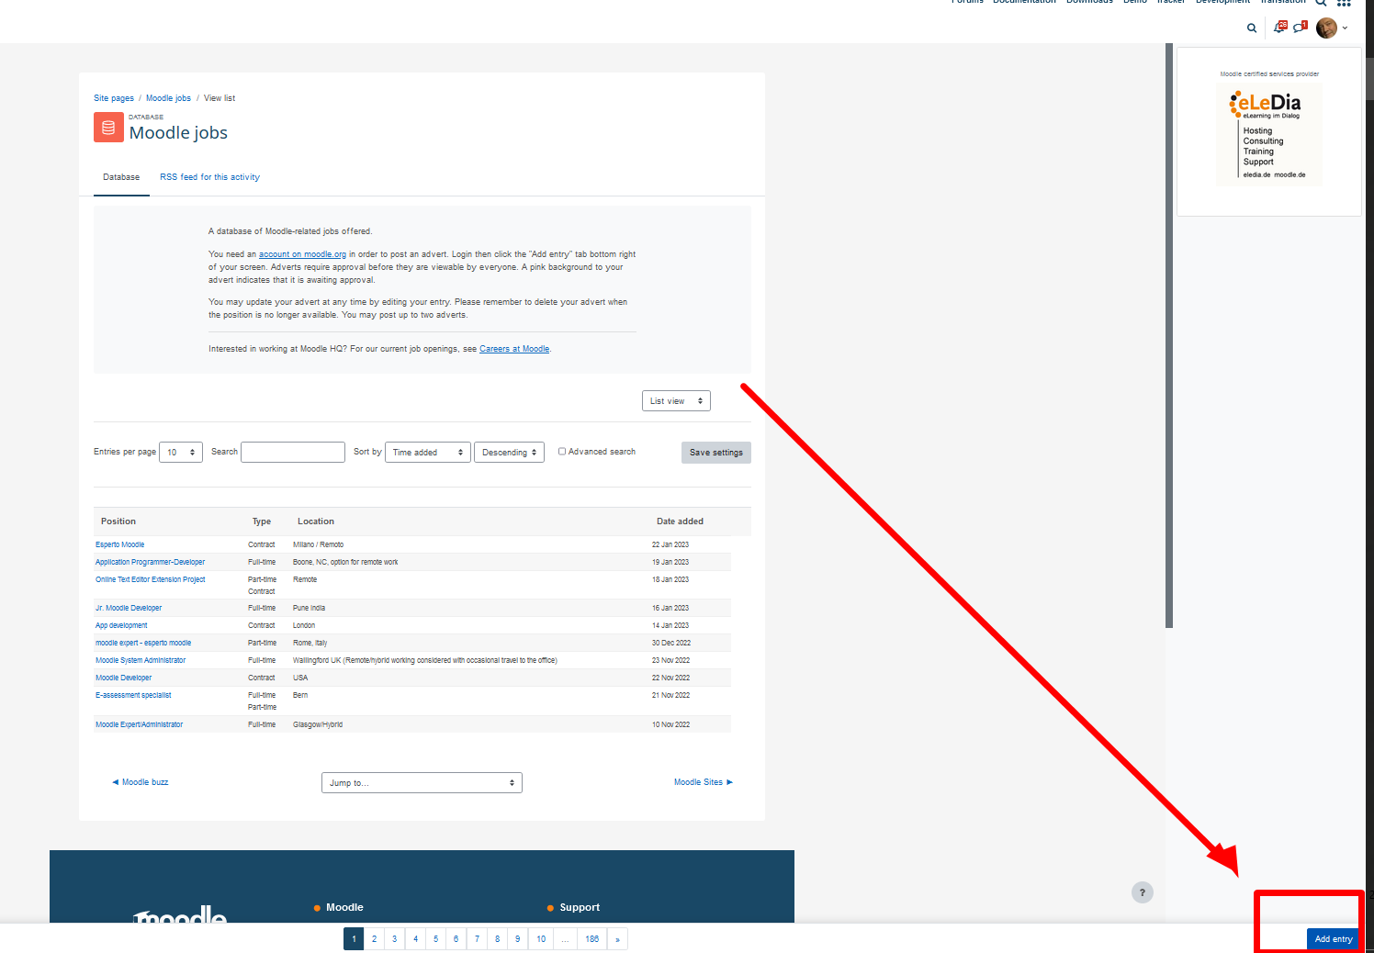The width and height of the screenshot is (1374, 953).
Task: Open the messages speech bubble icon
Action: [1300, 28]
